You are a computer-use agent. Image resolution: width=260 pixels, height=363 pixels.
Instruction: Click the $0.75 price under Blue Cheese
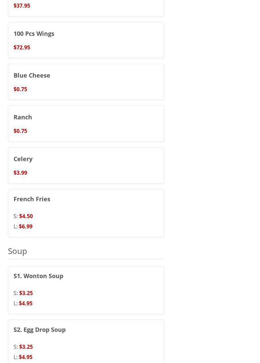pyautogui.click(x=20, y=89)
